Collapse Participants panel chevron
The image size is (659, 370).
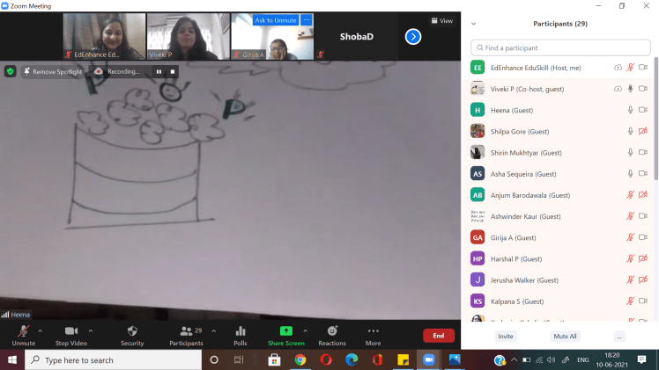point(475,24)
